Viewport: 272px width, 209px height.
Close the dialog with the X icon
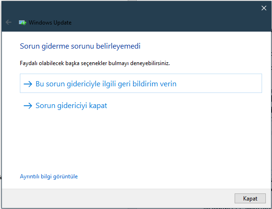(264, 8)
